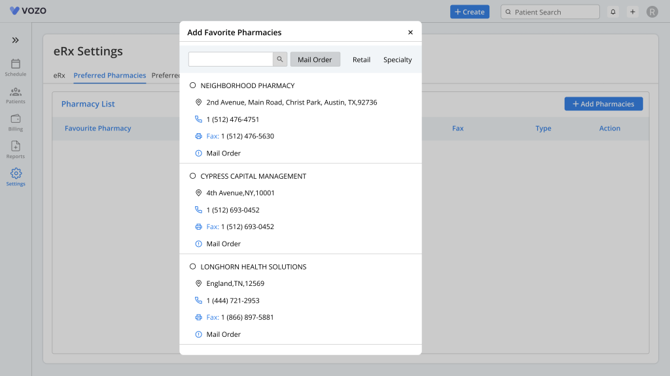Click the Add Pharmacies button

click(603, 104)
